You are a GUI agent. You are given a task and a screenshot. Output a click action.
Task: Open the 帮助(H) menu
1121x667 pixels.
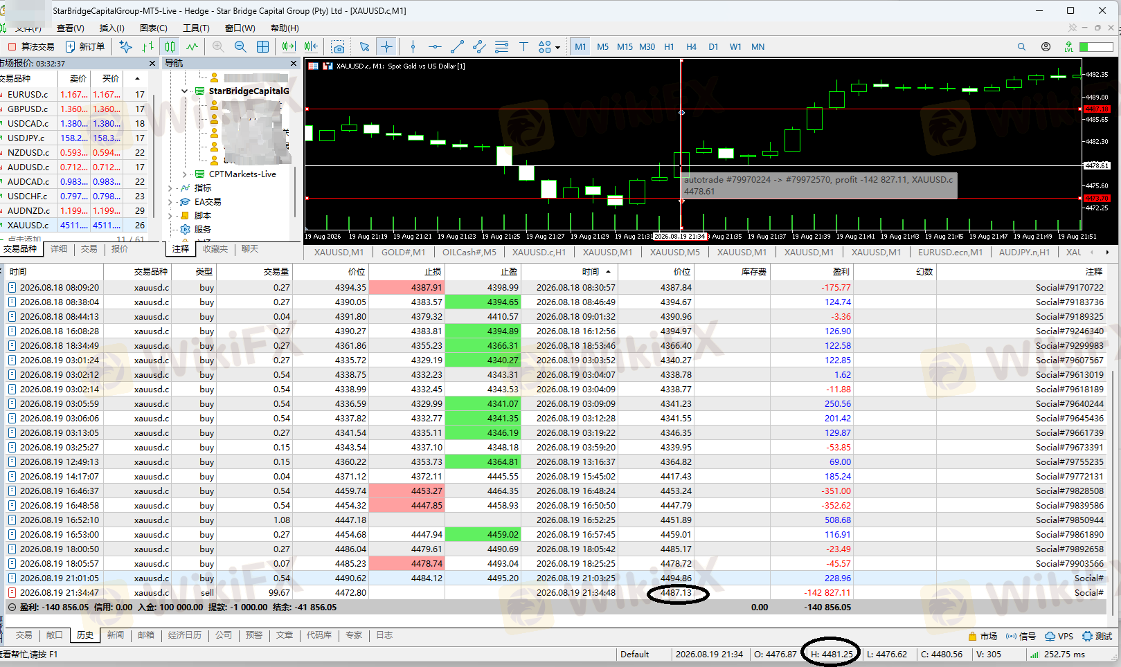285,28
